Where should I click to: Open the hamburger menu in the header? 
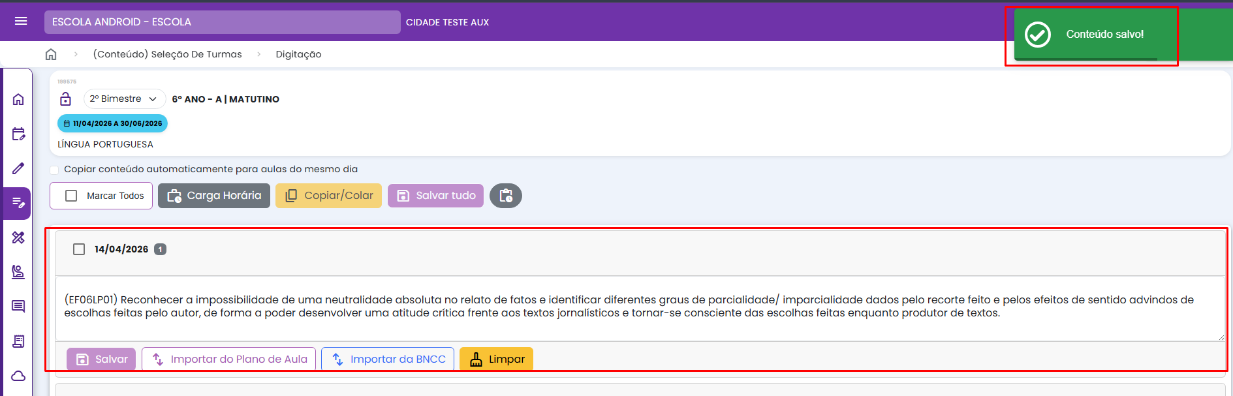tap(21, 22)
